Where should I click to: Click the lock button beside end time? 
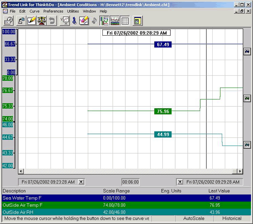180,182
